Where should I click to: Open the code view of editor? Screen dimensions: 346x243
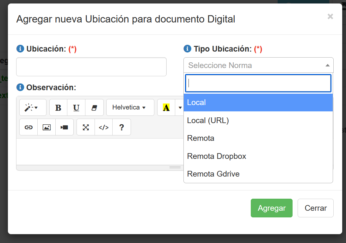tap(103, 127)
